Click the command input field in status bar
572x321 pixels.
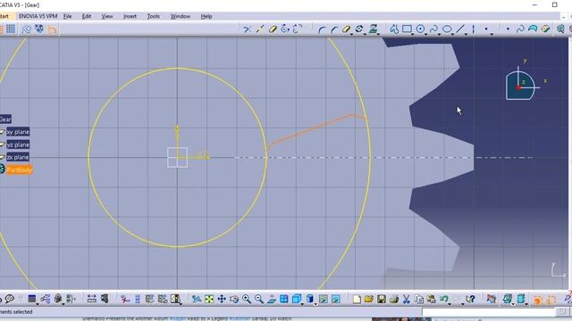[x=489, y=312]
